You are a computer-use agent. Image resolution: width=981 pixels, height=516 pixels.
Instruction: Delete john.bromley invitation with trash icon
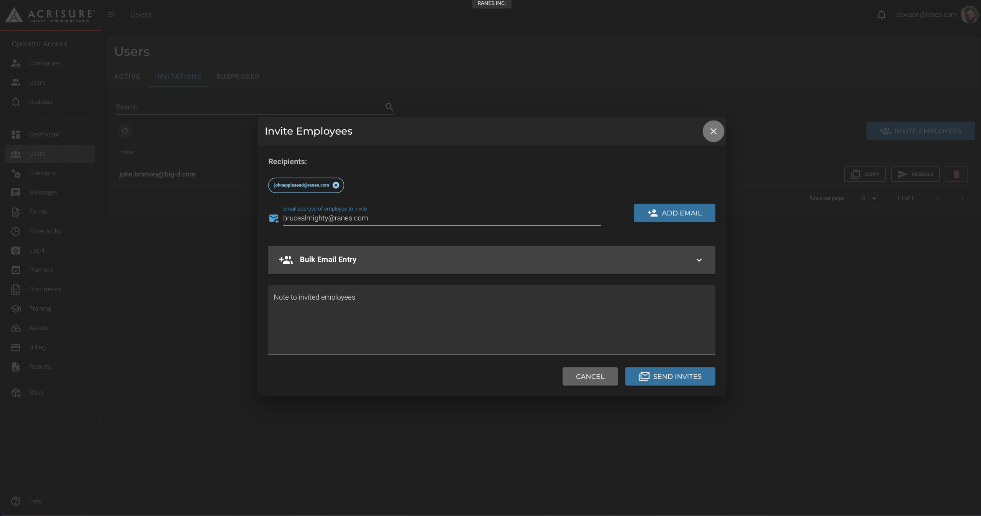[956, 174]
